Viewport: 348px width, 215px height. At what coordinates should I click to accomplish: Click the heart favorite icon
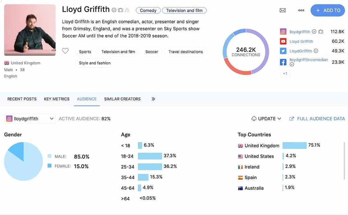[65, 51]
